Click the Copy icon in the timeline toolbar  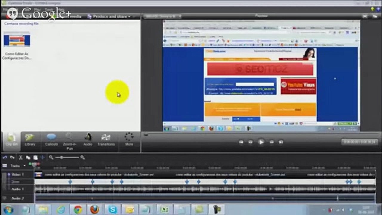click(28, 157)
